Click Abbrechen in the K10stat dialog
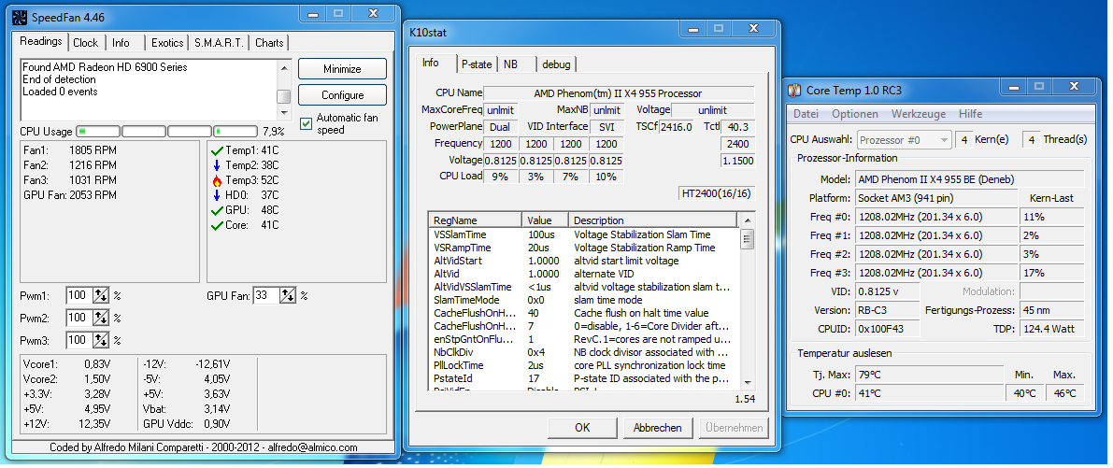Image resolution: width=1113 pixels, height=468 pixels. [x=657, y=428]
